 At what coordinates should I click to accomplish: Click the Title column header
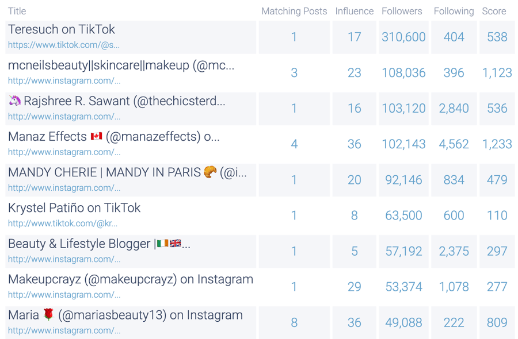(x=17, y=11)
